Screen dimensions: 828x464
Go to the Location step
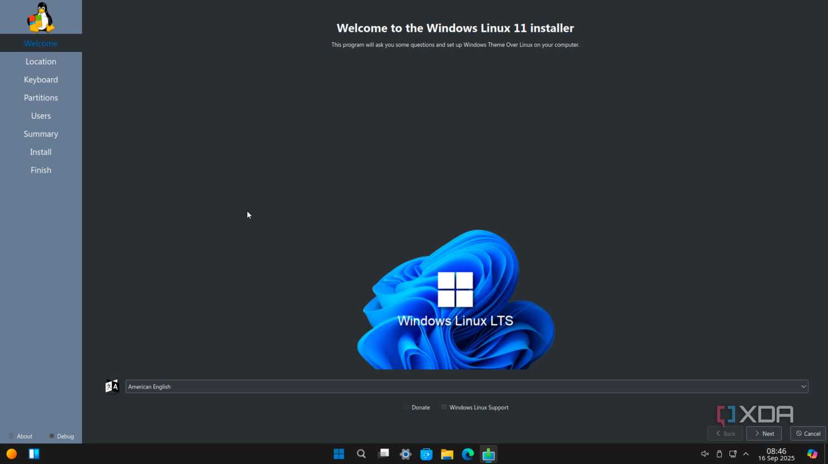click(x=41, y=61)
